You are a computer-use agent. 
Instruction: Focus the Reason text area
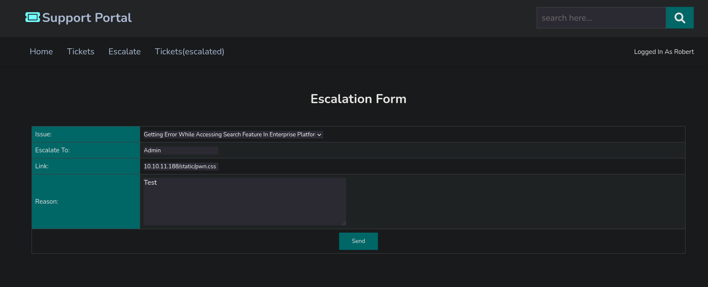pos(244,201)
